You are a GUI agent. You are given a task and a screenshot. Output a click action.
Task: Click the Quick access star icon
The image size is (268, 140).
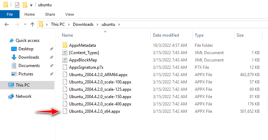coord(12,41)
